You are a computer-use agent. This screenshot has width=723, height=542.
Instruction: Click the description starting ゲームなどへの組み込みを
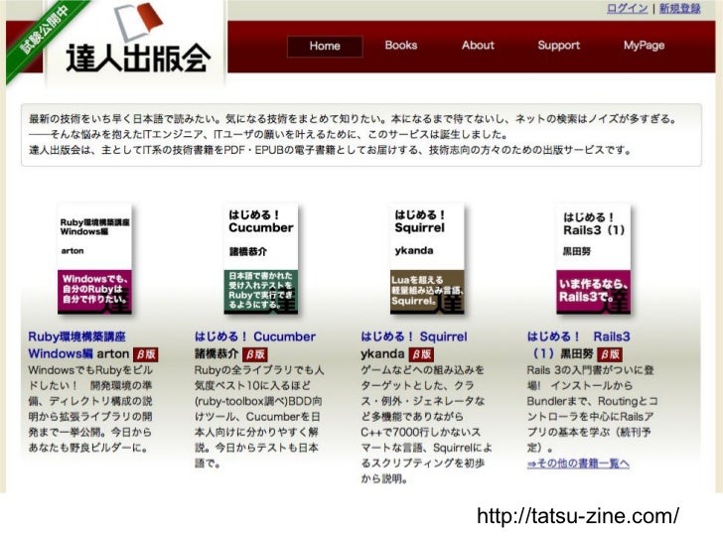426,425
